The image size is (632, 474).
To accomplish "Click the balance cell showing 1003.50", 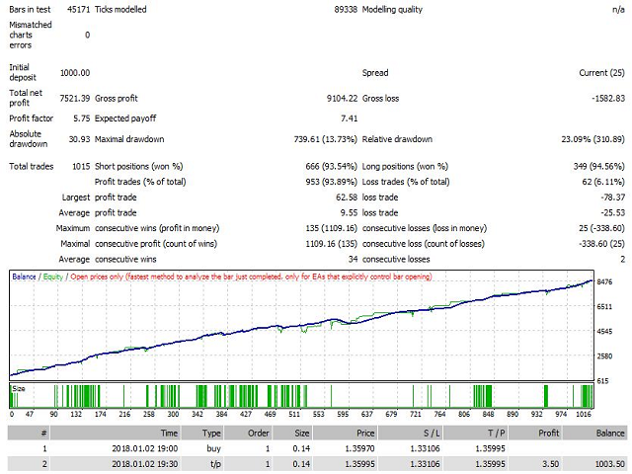I will click(606, 465).
